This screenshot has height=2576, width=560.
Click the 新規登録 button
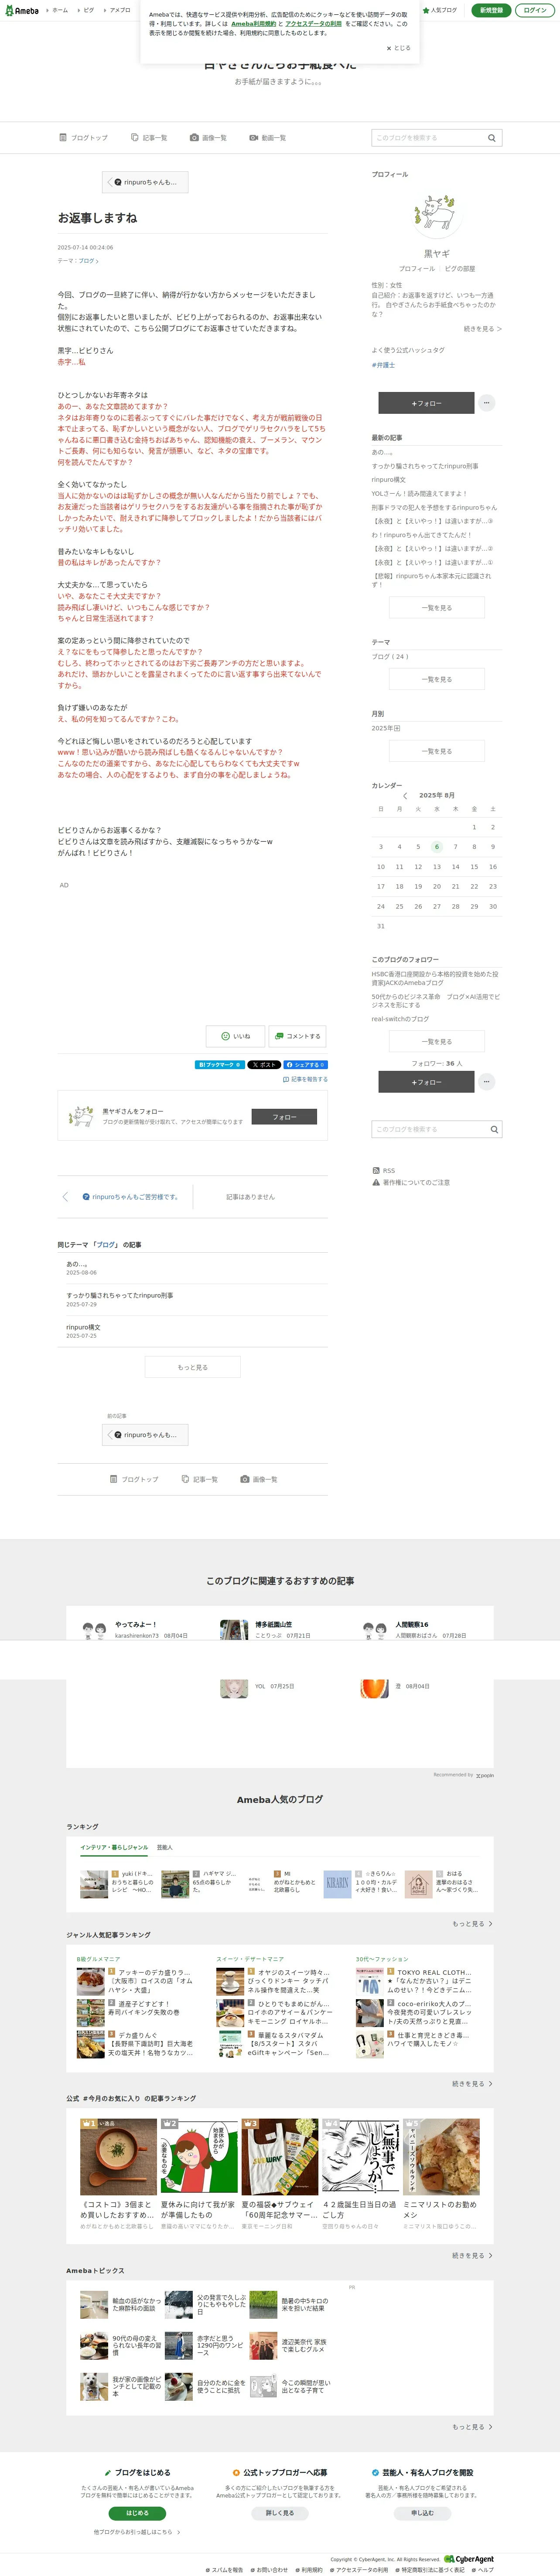tap(491, 10)
